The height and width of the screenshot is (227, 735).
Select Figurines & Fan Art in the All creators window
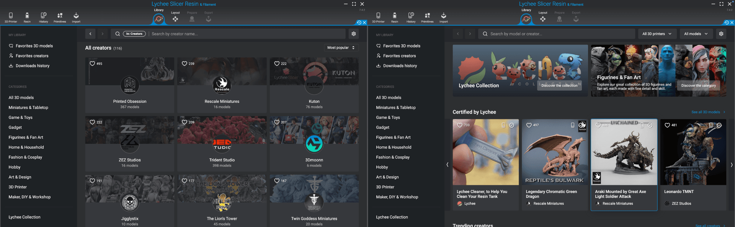click(x=26, y=137)
